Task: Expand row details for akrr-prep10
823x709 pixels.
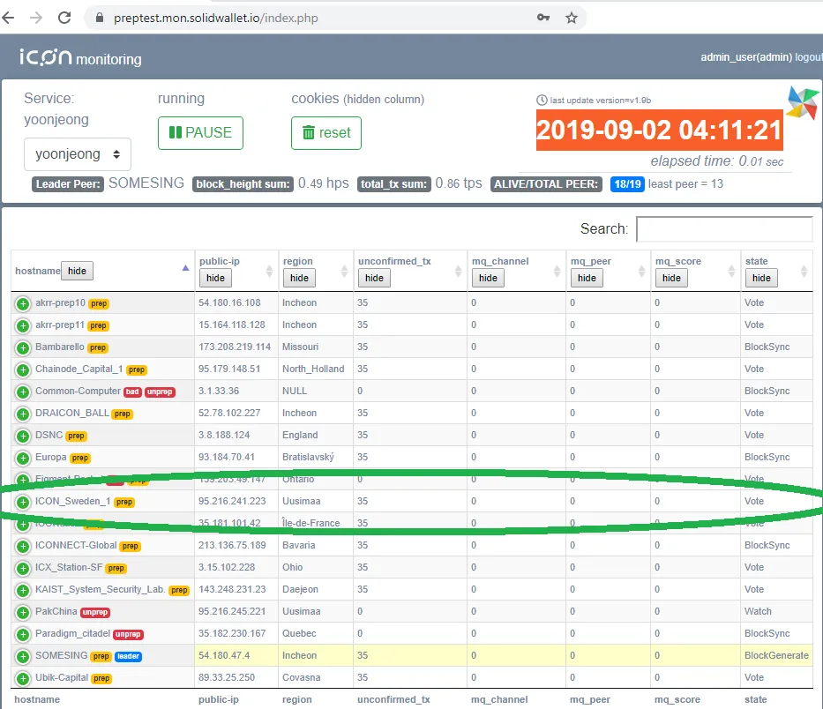Action: [23, 304]
